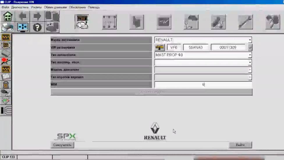Click the greyed copy pages icon
The image size is (284, 160).
[x=52, y=16]
